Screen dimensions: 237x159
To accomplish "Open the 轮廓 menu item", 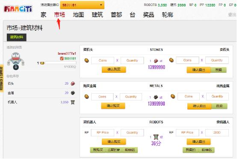I will click(167, 15).
